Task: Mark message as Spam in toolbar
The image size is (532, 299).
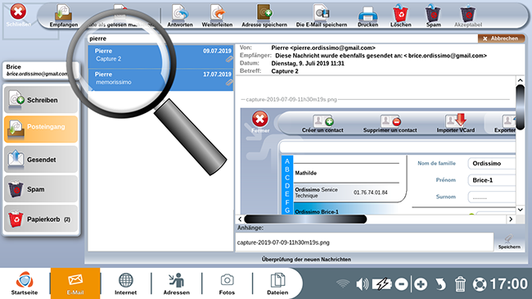Action: pos(433,16)
